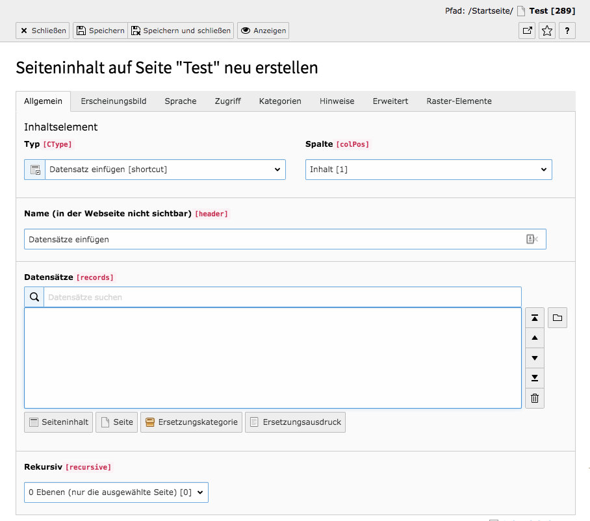Move record down one position
The image size is (590, 521).
[534, 358]
